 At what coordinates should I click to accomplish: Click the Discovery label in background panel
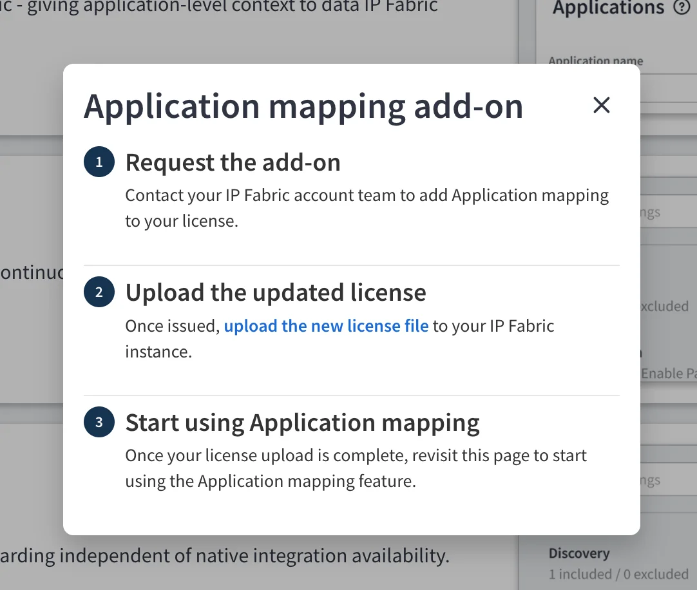tap(579, 553)
